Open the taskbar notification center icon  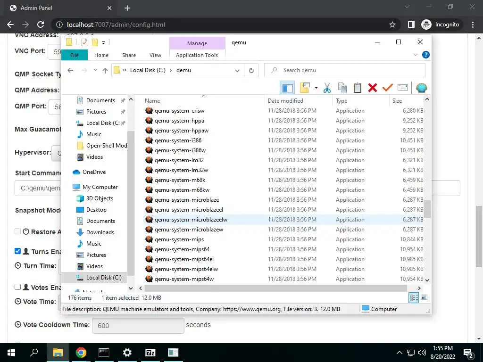point(468,353)
